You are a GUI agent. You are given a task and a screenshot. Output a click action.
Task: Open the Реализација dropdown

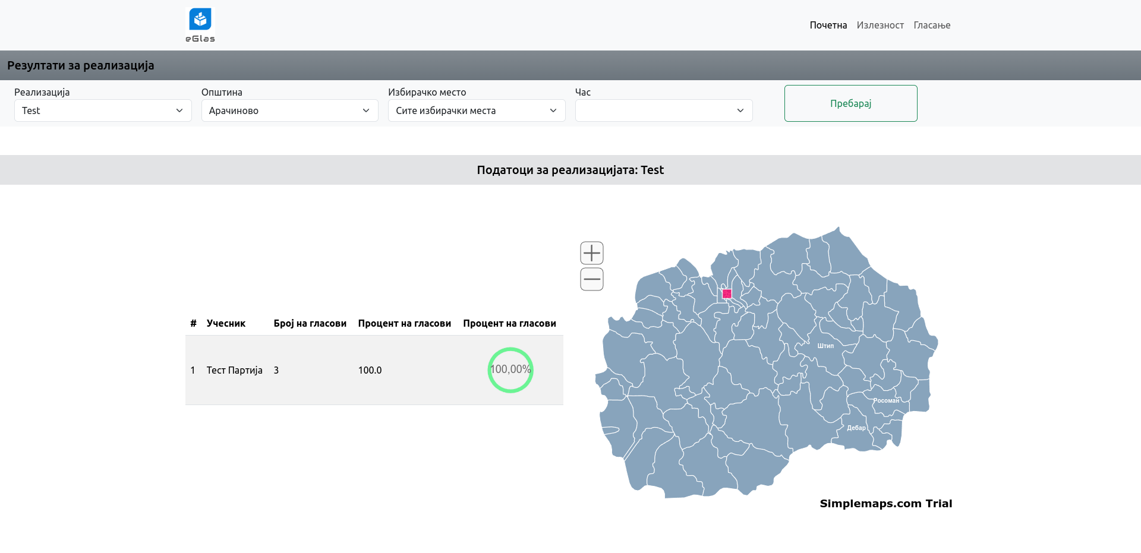[x=103, y=110]
